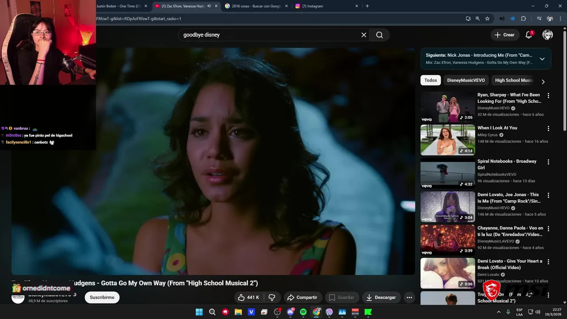The image size is (567, 319).
Task: Click the install app icon in address bar
Action: (x=468, y=19)
